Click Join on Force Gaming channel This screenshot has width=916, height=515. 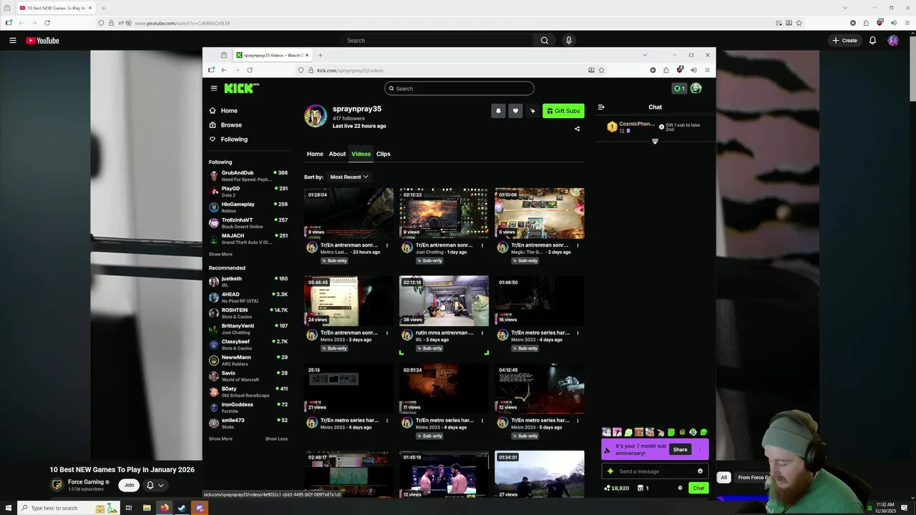pyautogui.click(x=129, y=485)
